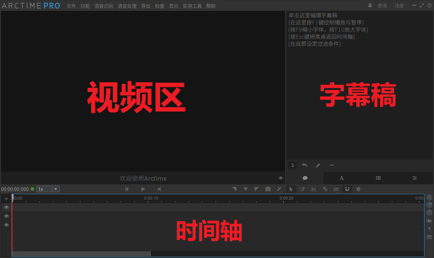This screenshot has width=434, height=258.
Task: Toggle the magnet snapping button
Action: coord(347,189)
